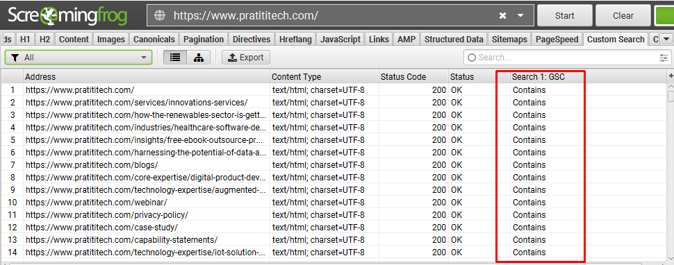Sort by the Content Type column header
This screenshot has height=265, width=674.
pyautogui.click(x=324, y=77)
